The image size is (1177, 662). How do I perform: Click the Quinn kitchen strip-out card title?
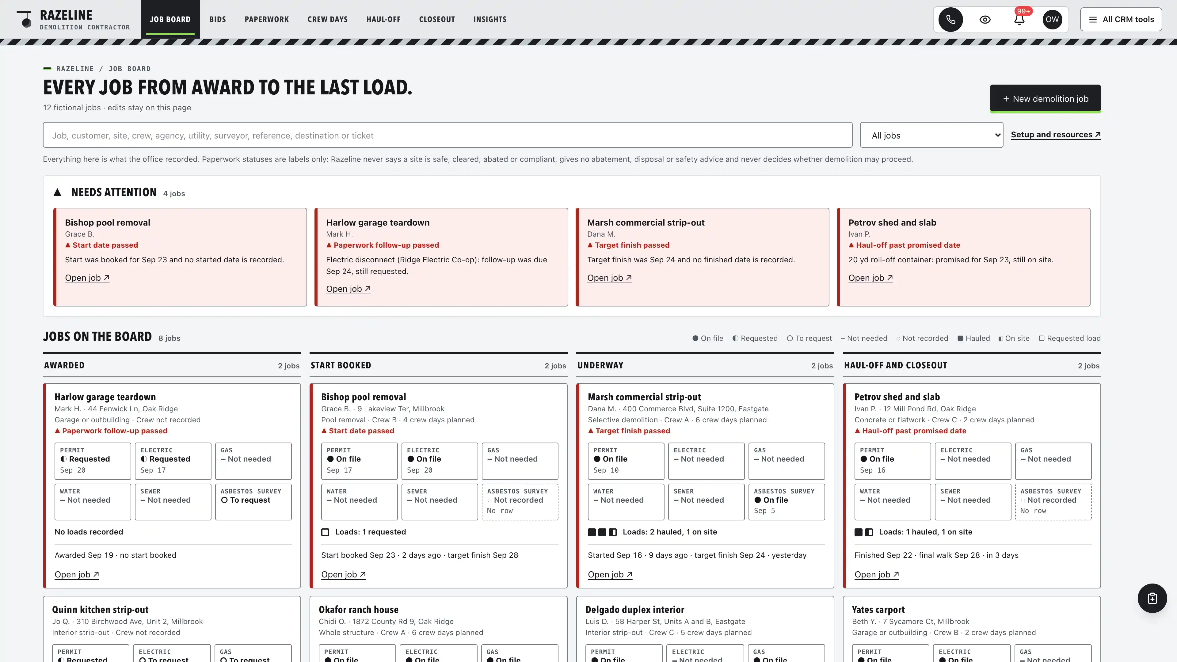[100, 610]
